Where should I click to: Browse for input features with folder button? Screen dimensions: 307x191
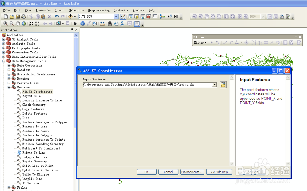[x=223, y=85]
